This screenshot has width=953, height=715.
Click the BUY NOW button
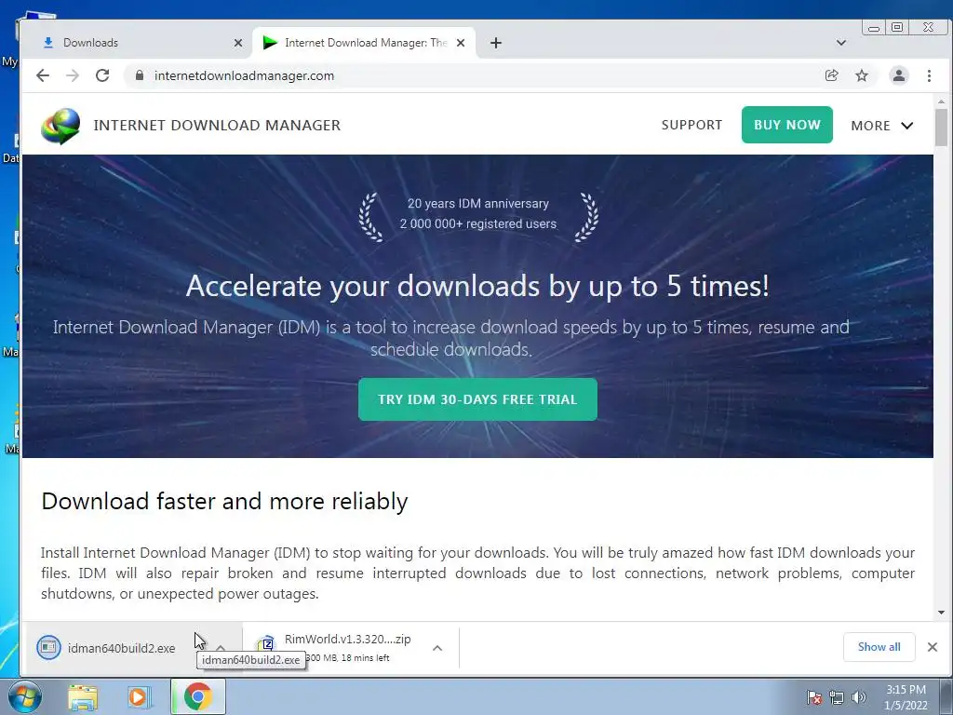(787, 125)
